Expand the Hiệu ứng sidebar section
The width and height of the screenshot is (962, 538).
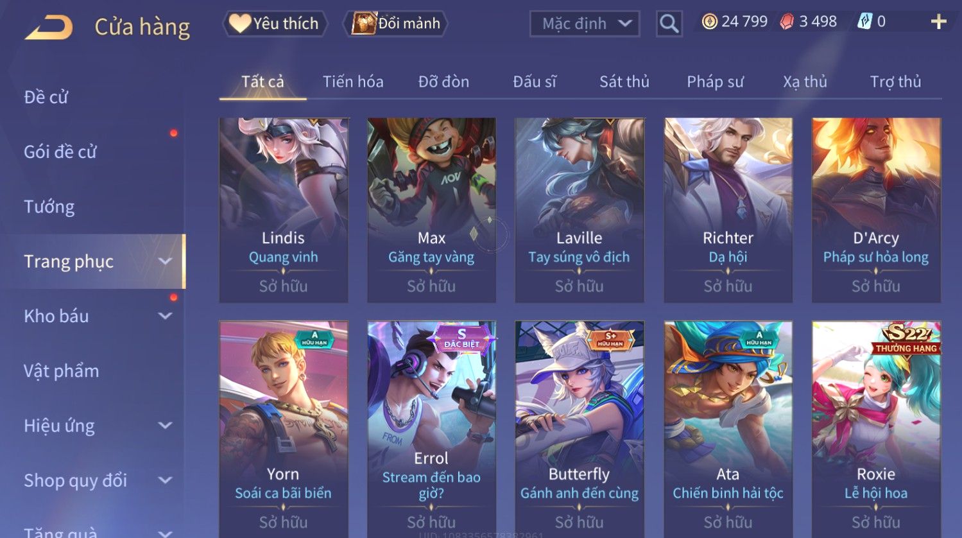click(x=165, y=425)
